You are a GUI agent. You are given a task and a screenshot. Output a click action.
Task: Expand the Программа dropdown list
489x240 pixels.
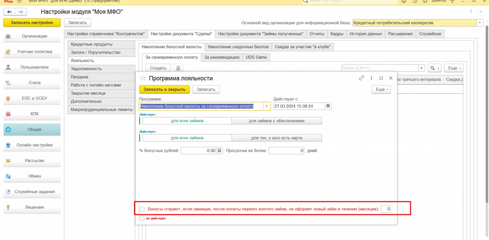tap(267, 106)
